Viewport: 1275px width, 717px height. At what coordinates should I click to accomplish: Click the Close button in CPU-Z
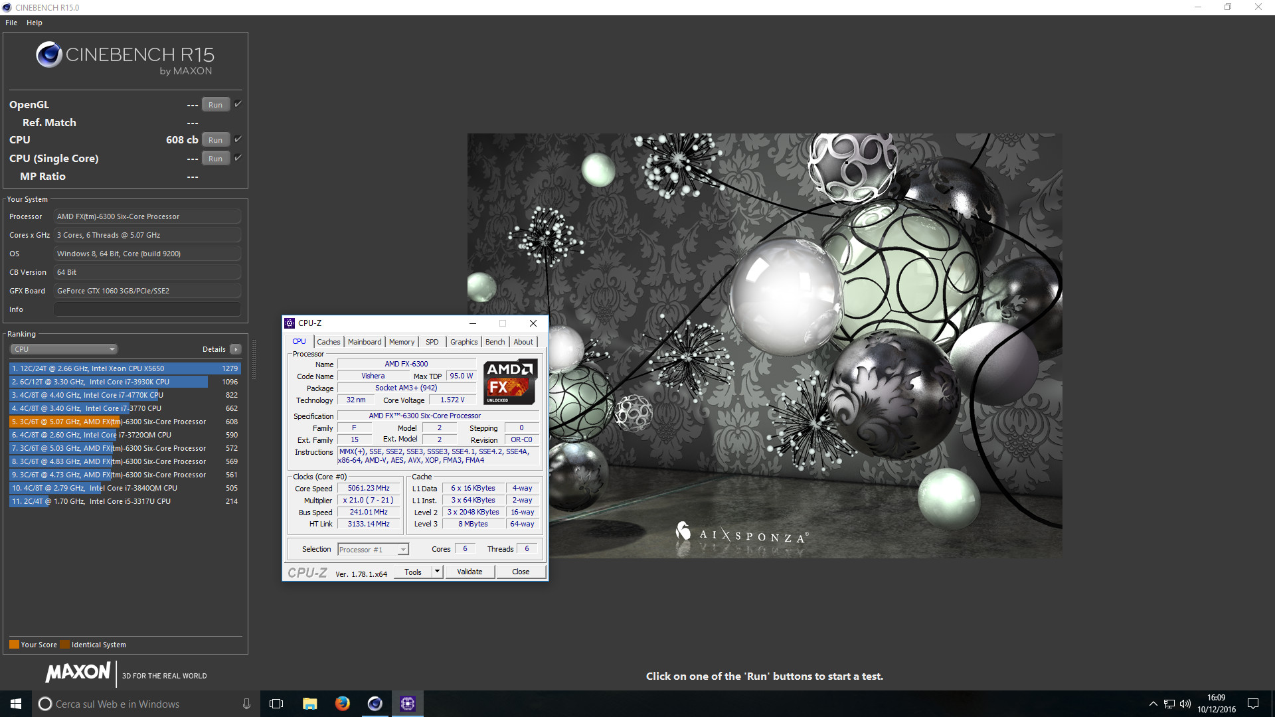521,572
